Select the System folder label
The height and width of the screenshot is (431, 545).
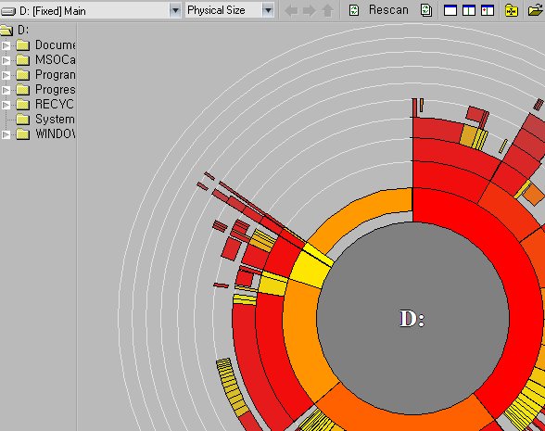[55, 120]
